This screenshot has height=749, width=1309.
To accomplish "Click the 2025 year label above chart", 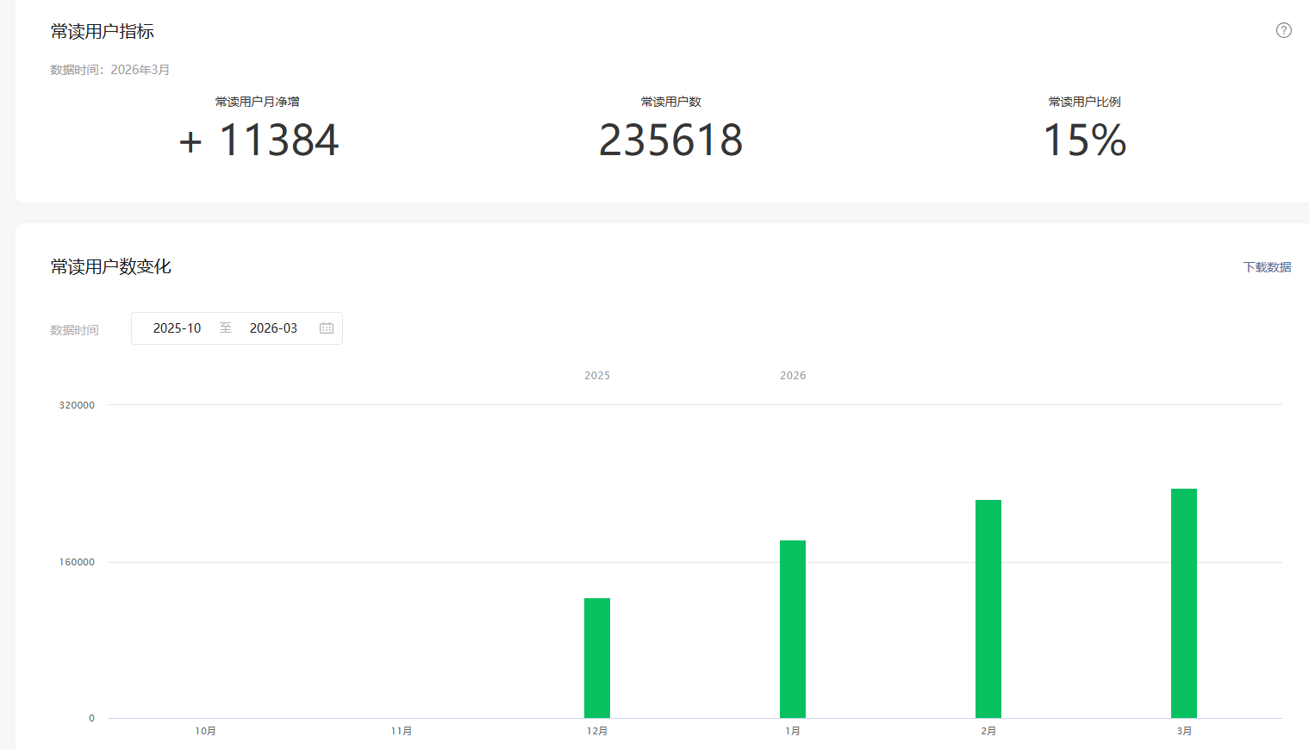I will 597,376.
